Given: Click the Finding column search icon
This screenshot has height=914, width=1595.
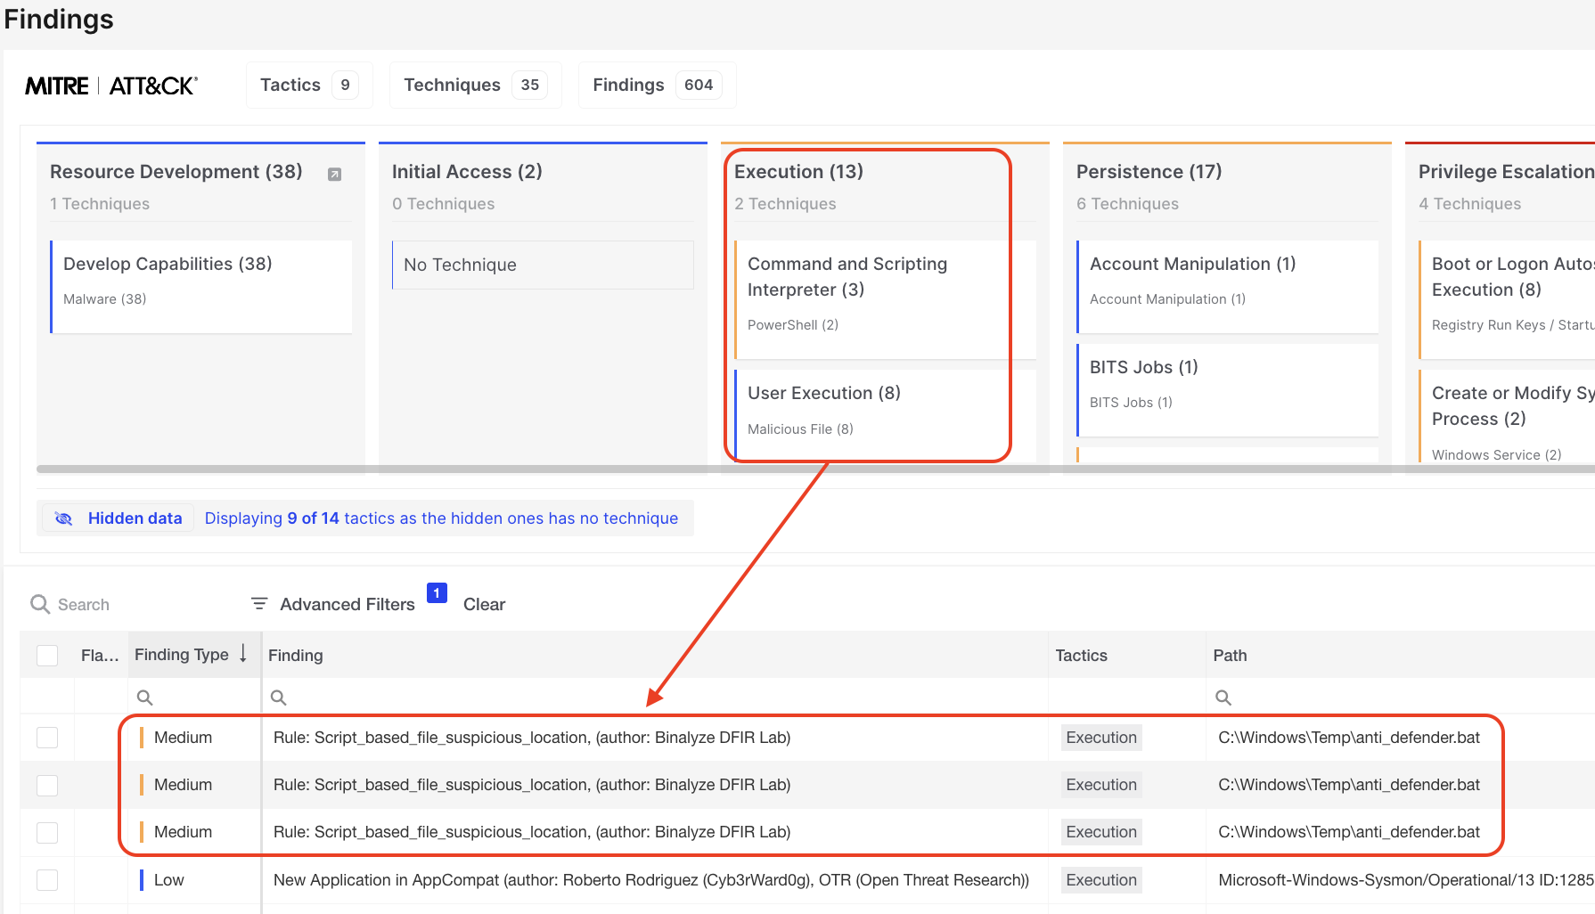Looking at the screenshot, I should coord(278,698).
